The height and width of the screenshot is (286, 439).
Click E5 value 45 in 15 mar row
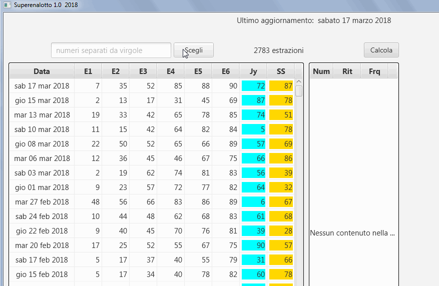[206, 100]
